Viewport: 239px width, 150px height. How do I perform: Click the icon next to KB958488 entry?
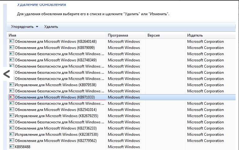pyautogui.click(x=12, y=147)
